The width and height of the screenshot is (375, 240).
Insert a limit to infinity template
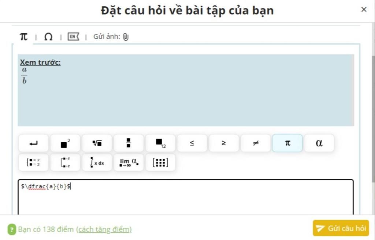[129, 162]
